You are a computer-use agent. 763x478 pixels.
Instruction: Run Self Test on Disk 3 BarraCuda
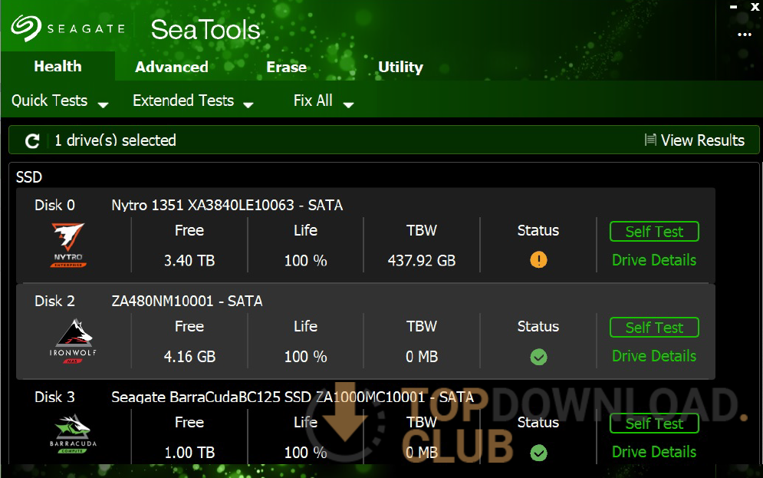coord(654,423)
